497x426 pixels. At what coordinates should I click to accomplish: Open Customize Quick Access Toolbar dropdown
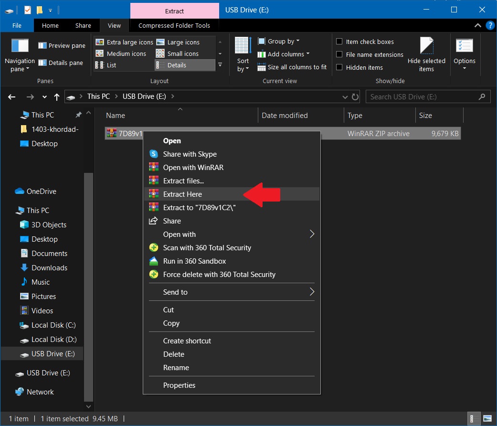click(x=51, y=10)
